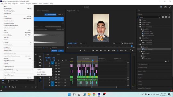Viewport: 173px width, 97px height.
Task: Click the Accelerated Effects filter icon
Action: (163, 17)
